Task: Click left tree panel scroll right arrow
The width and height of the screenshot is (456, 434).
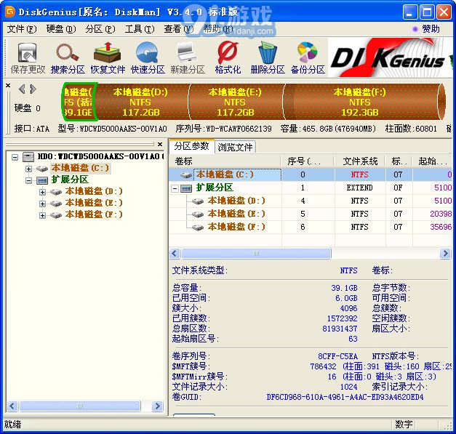Action: tap(157, 406)
